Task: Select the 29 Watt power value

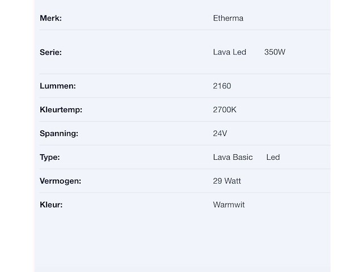Action: pos(227,181)
